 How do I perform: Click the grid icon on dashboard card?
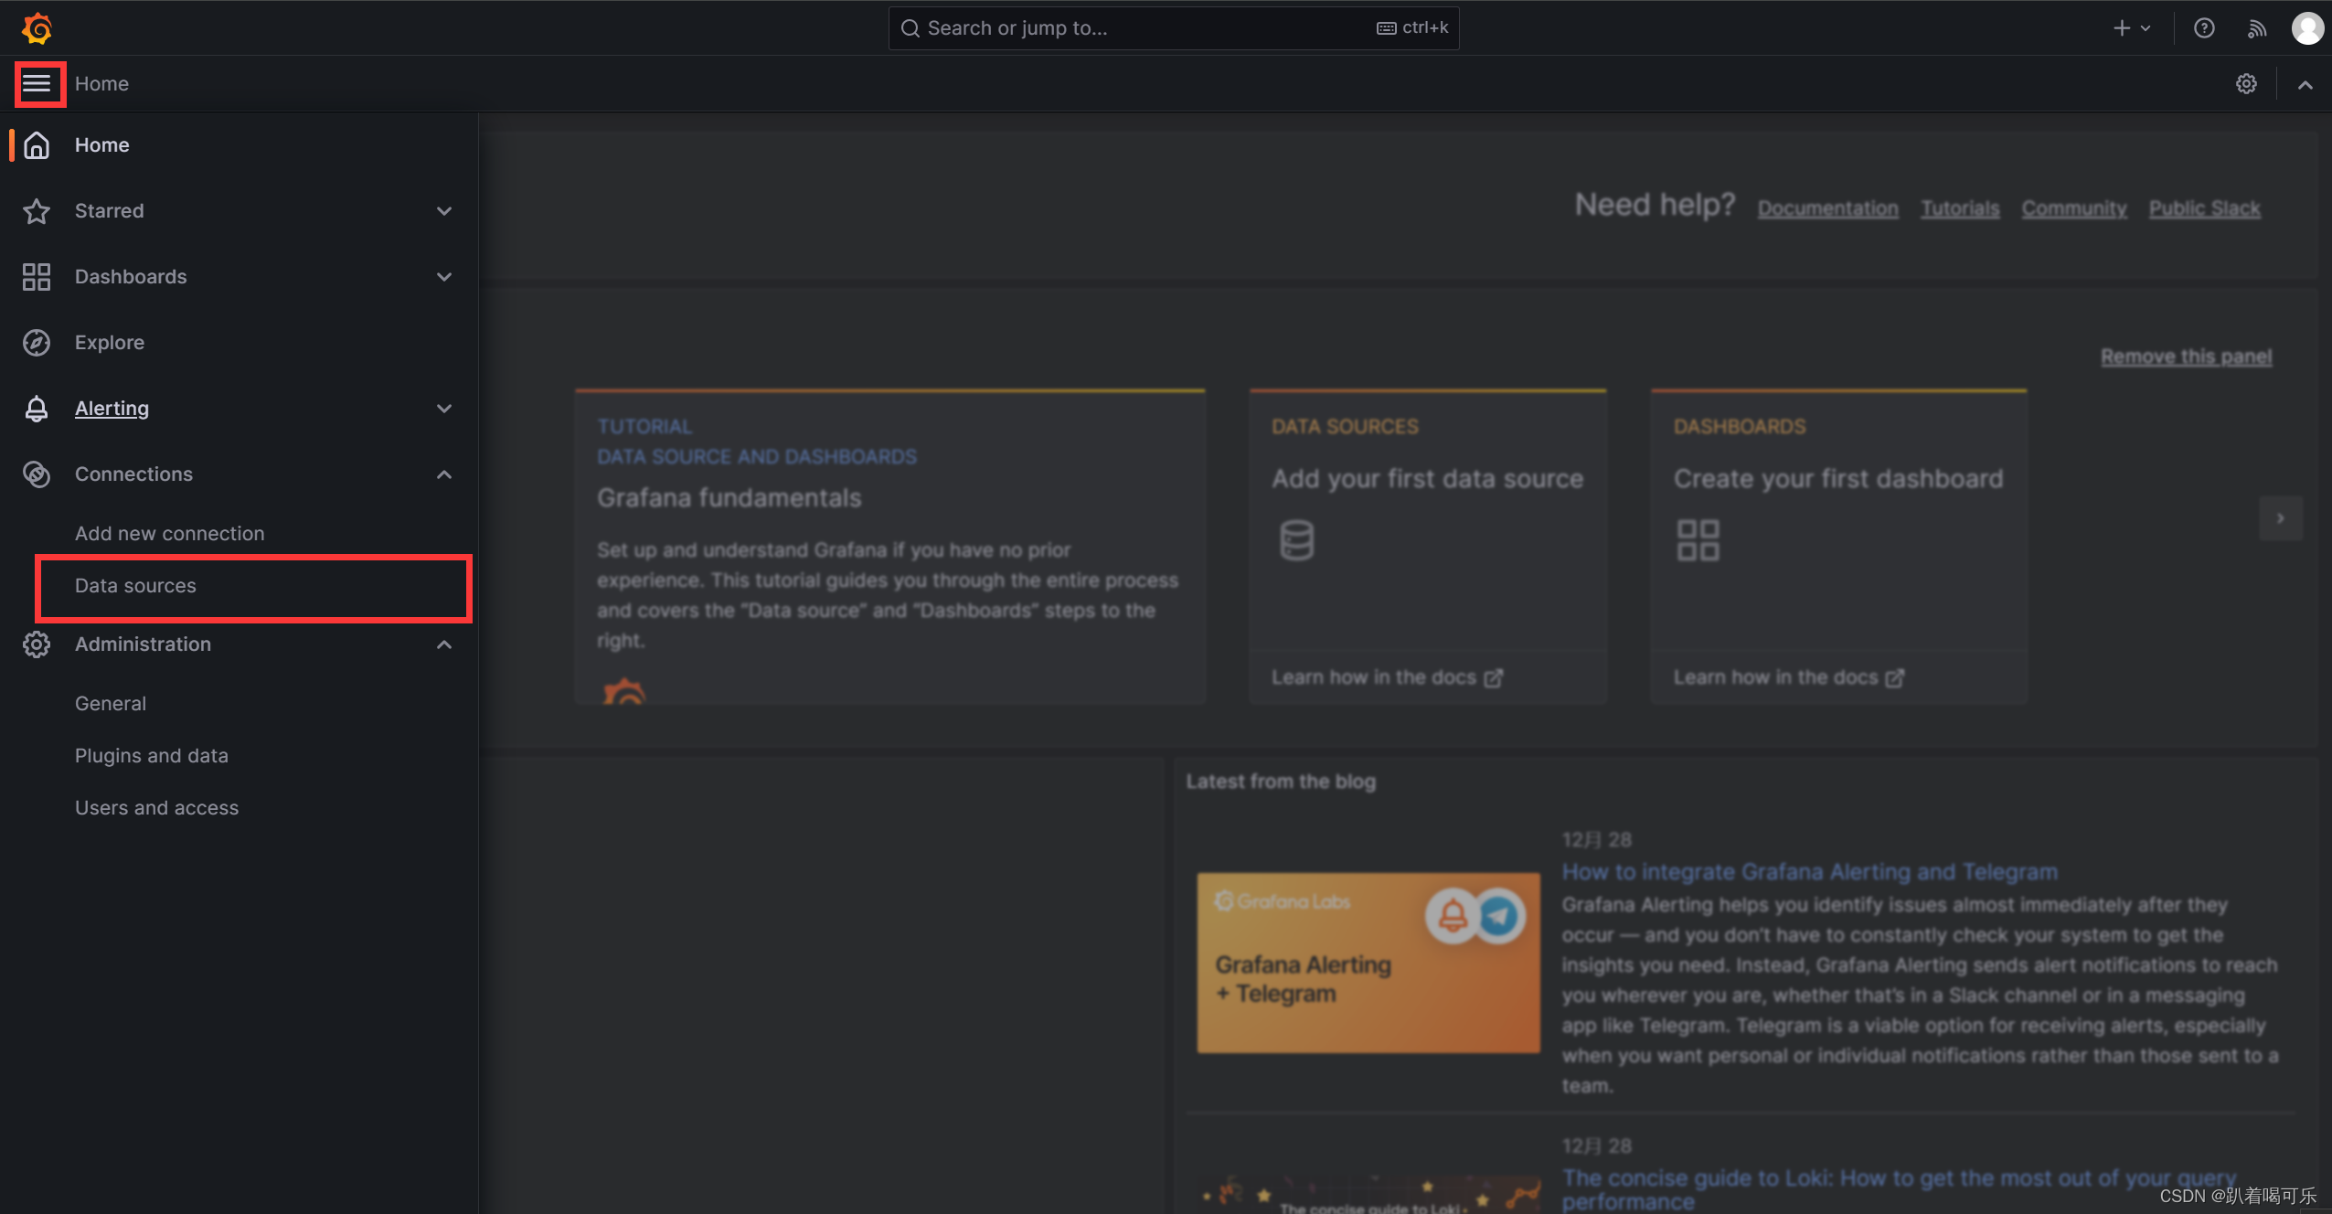click(1698, 540)
